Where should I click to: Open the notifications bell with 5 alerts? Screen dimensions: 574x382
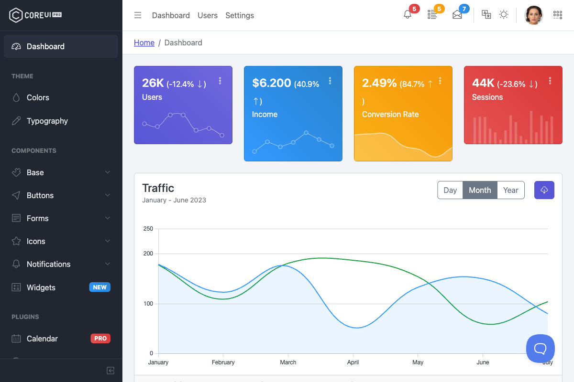tap(408, 14)
